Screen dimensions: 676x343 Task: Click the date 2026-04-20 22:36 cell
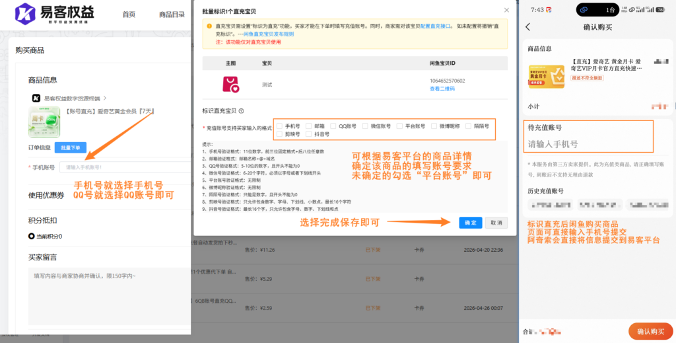coord(483,249)
